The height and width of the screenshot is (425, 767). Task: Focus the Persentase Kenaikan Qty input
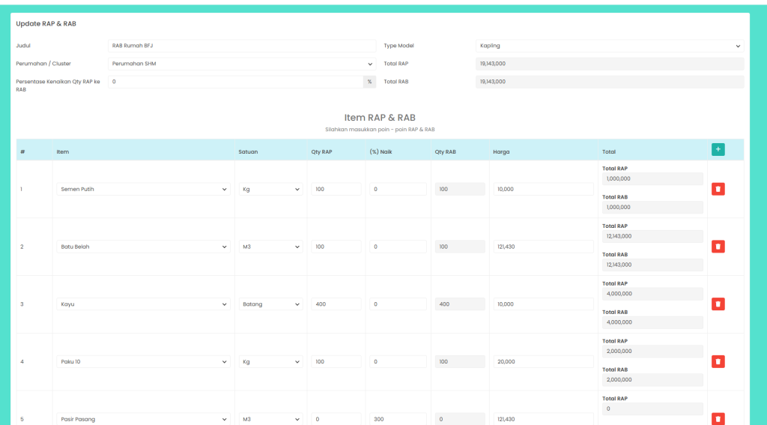pos(236,82)
